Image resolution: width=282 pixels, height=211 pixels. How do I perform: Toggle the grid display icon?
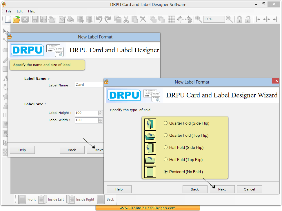(172, 19)
